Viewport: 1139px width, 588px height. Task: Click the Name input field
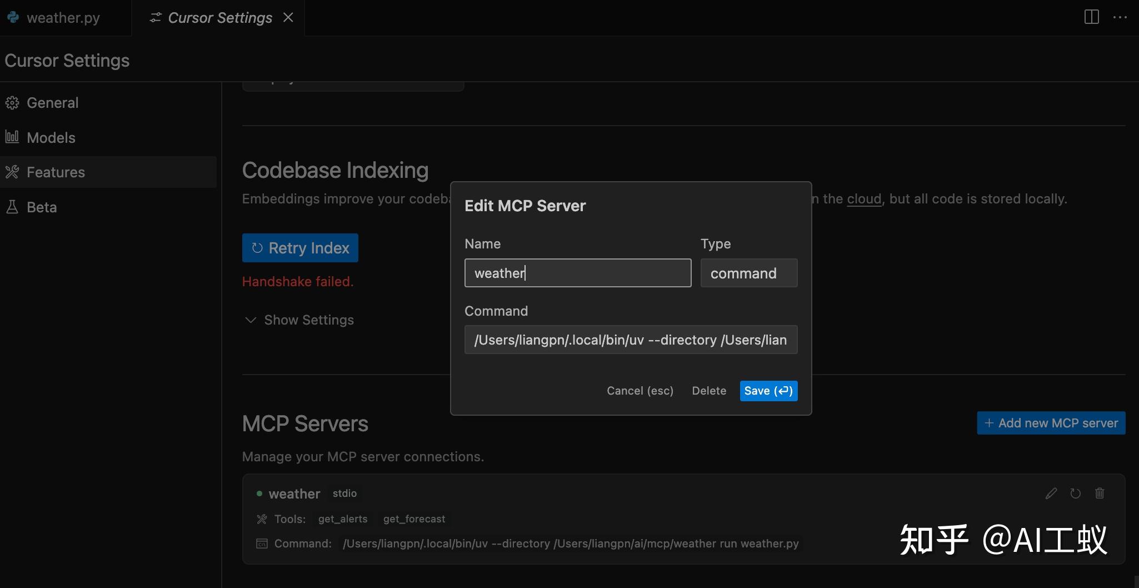click(577, 273)
